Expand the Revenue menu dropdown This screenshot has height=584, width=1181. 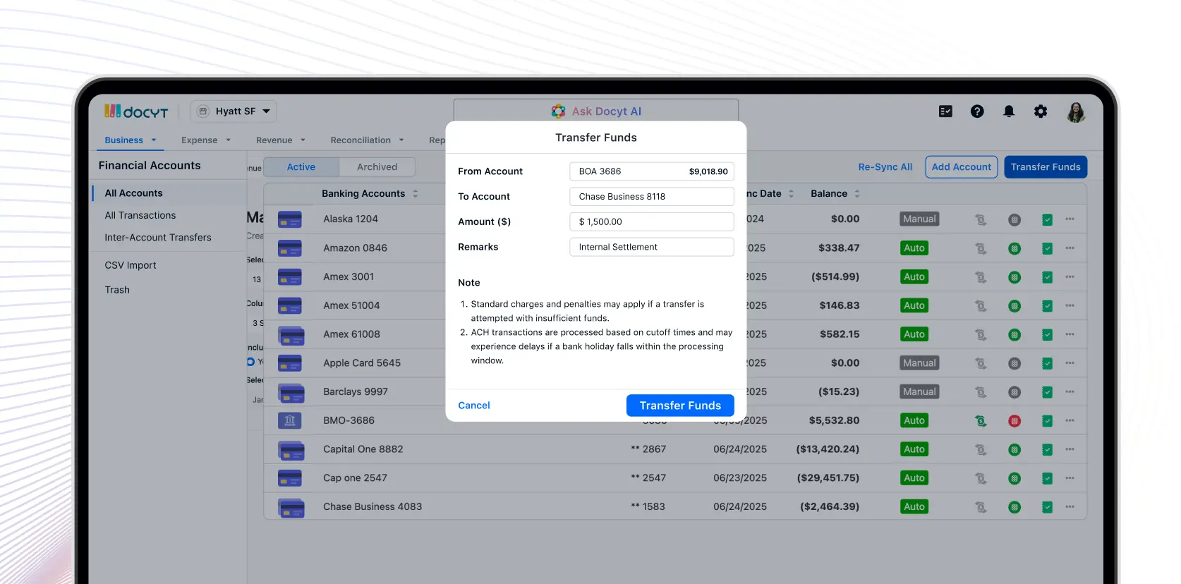(x=281, y=140)
